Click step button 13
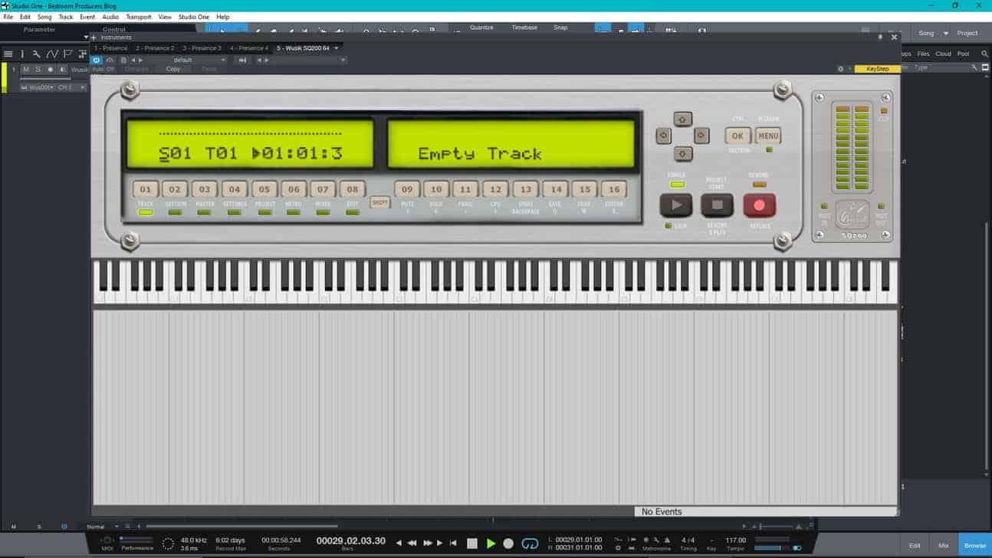This screenshot has height=558, width=992. [525, 189]
